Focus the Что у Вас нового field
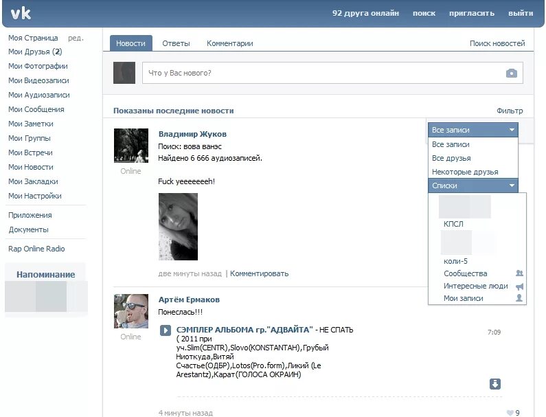The image size is (546, 417). pos(332,73)
